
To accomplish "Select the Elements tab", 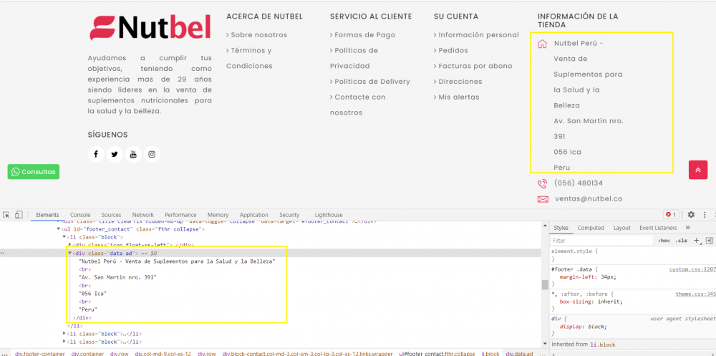I will point(47,215).
